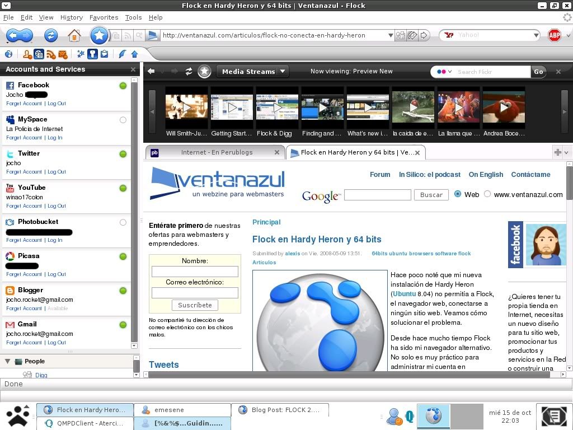Viewport: 573px width, 430px height.
Task: Open the Favorites menu
Action: (x=104, y=17)
